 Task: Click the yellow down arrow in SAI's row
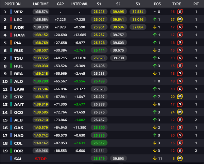pos(154,158)
